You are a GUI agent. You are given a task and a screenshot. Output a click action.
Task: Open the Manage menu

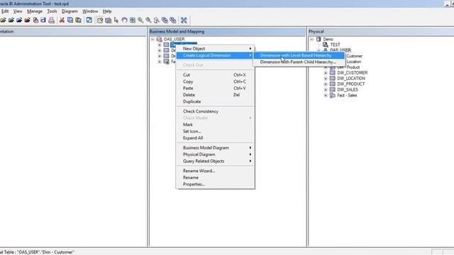pyautogui.click(x=35, y=11)
